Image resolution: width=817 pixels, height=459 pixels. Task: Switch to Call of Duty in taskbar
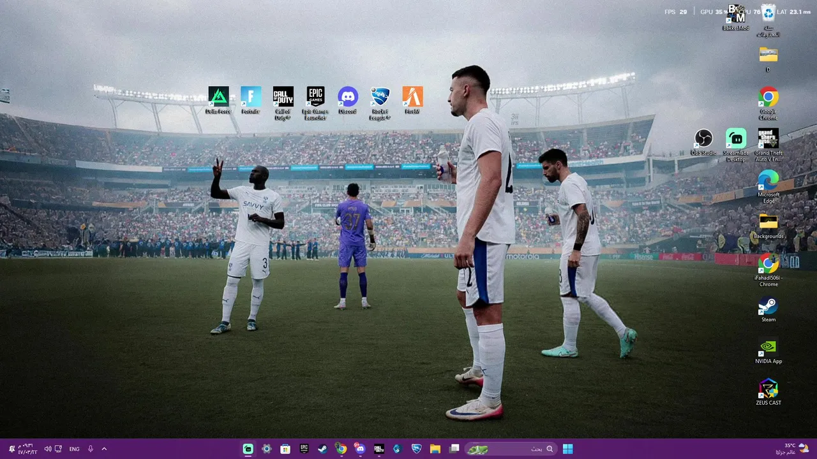(x=379, y=449)
